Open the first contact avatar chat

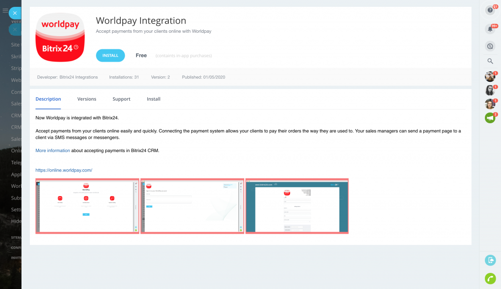490,77
